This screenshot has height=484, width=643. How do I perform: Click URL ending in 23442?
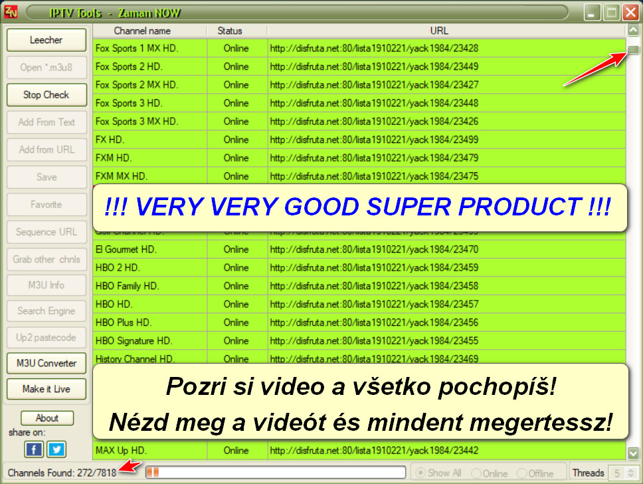pos(374,450)
